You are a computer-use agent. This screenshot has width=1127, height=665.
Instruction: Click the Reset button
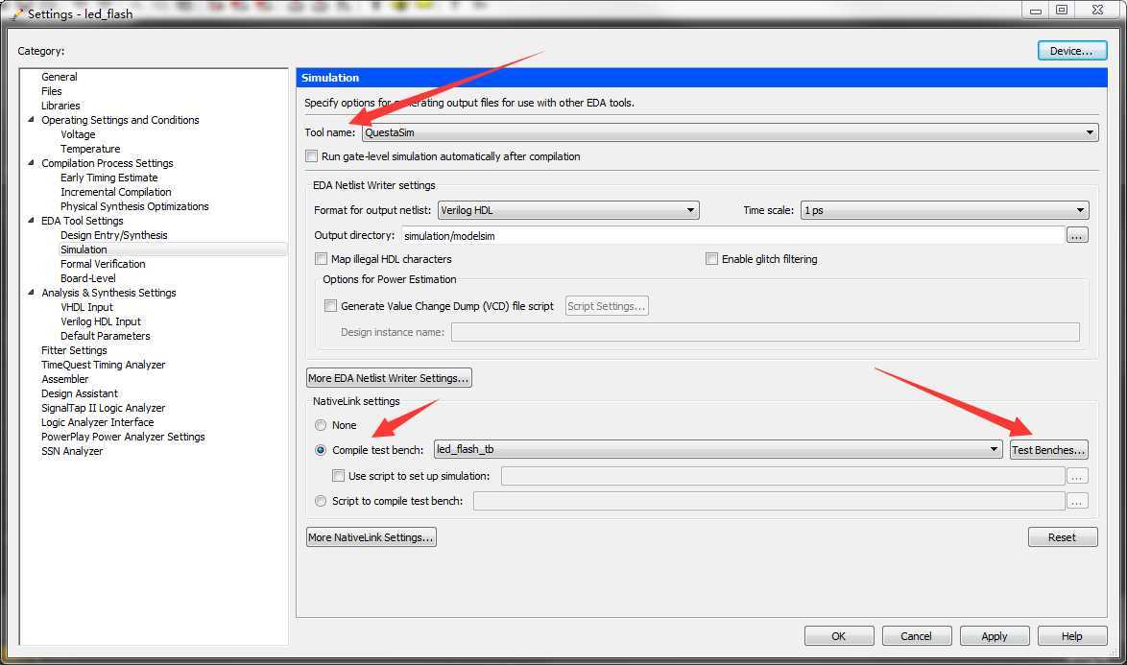pos(1063,537)
